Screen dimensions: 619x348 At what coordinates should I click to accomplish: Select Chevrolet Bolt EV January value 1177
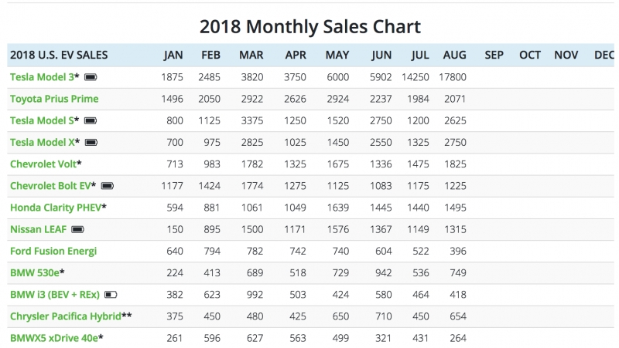pos(172,186)
